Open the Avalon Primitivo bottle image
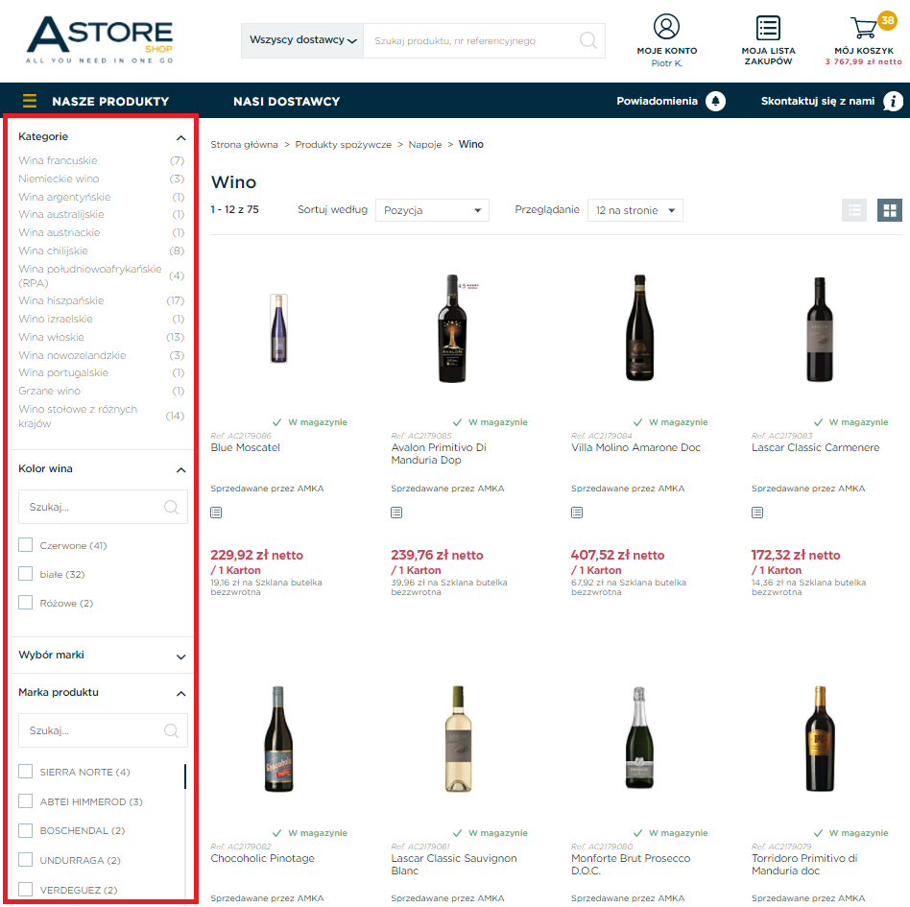Image resolution: width=910 pixels, height=907 pixels. click(453, 328)
